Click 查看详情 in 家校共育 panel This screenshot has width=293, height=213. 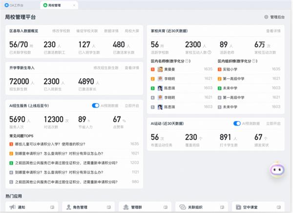pos(273,30)
